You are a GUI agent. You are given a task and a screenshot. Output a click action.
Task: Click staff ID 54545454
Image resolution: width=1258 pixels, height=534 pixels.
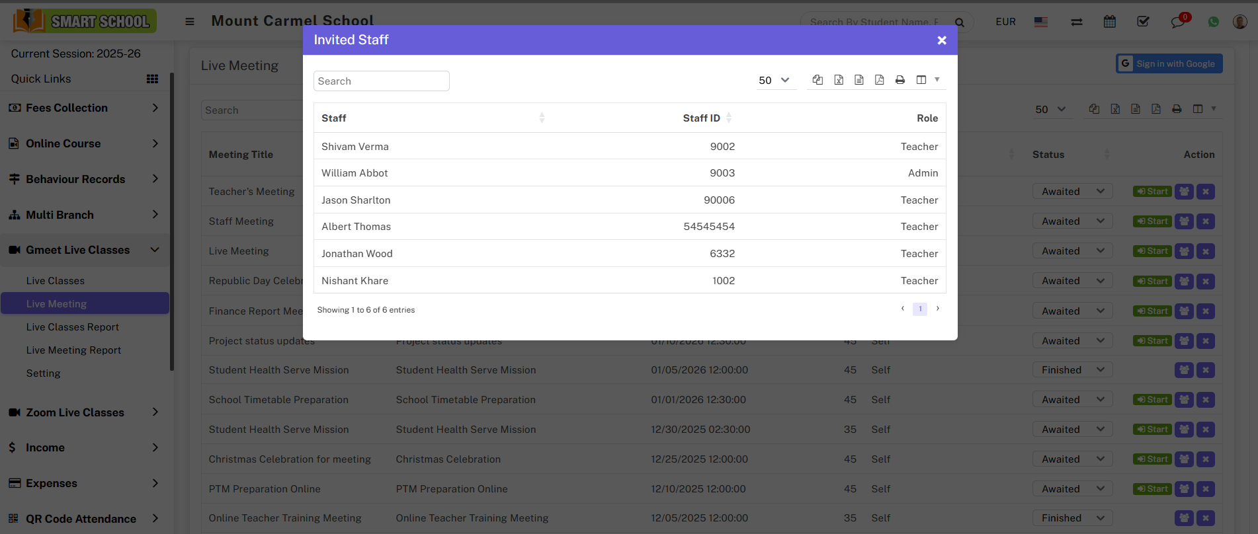(709, 227)
